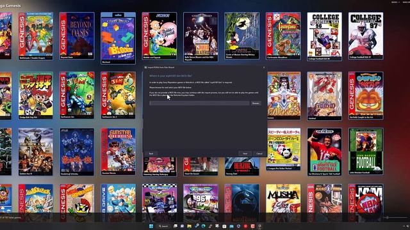Select the John Madden Football cover
This screenshot has width=410, height=230.
366,151
